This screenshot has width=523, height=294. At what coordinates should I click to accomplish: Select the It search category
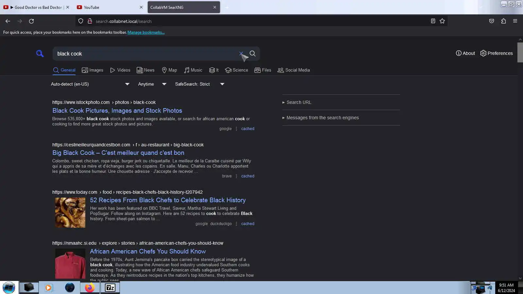click(x=214, y=70)
